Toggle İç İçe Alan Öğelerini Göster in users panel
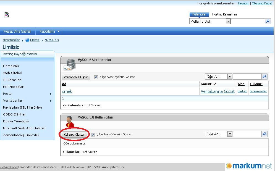This screenshot has width=275, height=171. (x=93, y=135)
